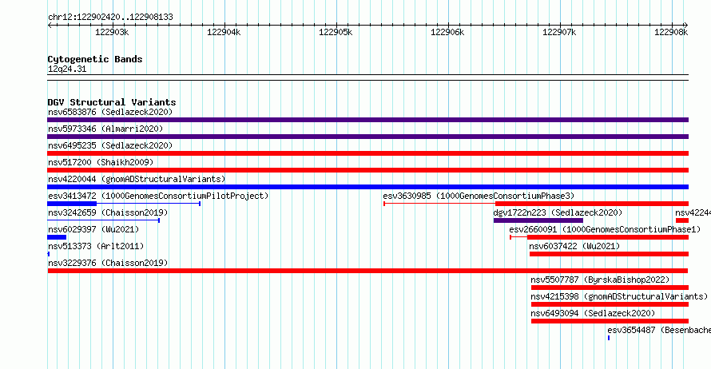Select the esv3413472 Pilot Project label
This screenshot has height=369, width=711.
tap(158, 196)
